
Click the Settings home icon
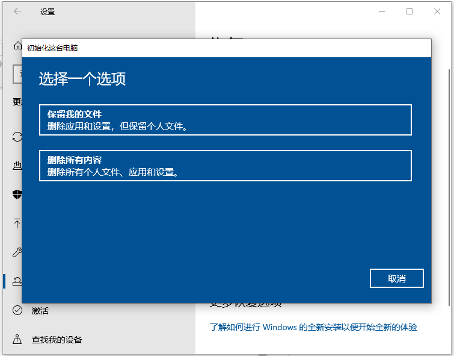pyautogui.click(x=17, y=46)
